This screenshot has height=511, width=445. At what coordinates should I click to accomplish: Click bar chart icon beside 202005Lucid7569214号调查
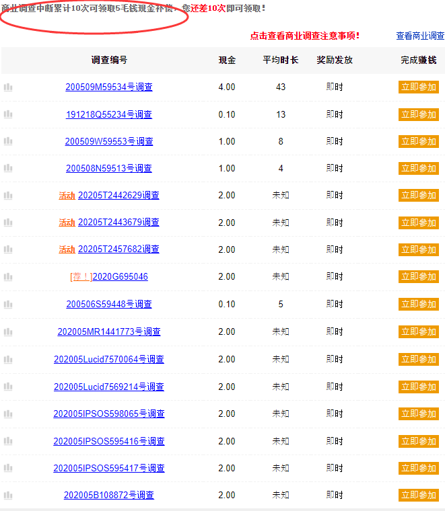pos(8,387)
